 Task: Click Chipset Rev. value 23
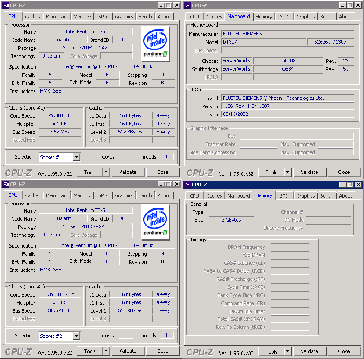click(346, 61)
